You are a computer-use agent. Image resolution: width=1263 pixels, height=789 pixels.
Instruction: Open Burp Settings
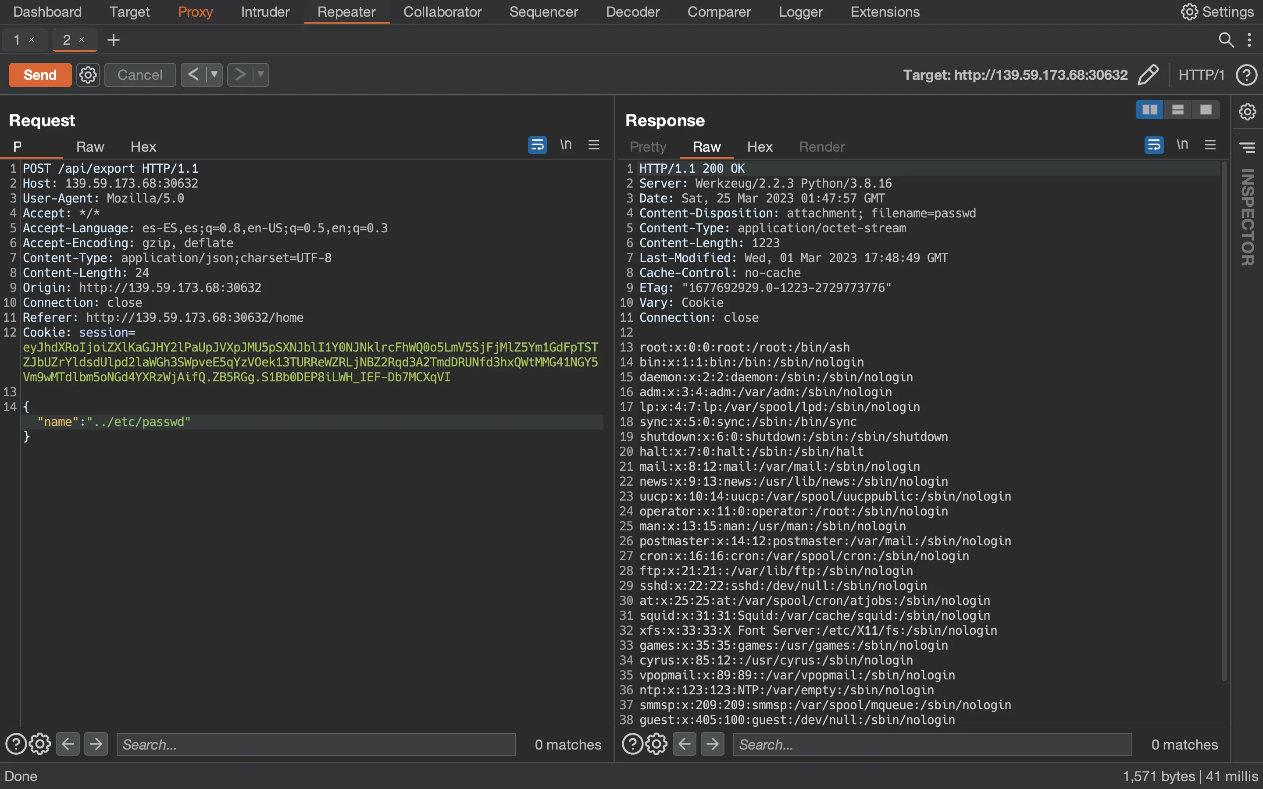pos(1217,11)
